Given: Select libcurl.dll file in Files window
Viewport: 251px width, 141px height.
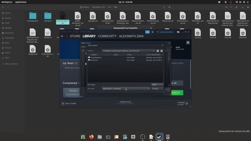Looking at the screenshot, I should tap(243, 33).
